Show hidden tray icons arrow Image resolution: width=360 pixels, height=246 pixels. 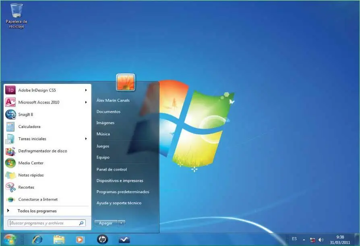pyautogui.click(x=304, y=240)
